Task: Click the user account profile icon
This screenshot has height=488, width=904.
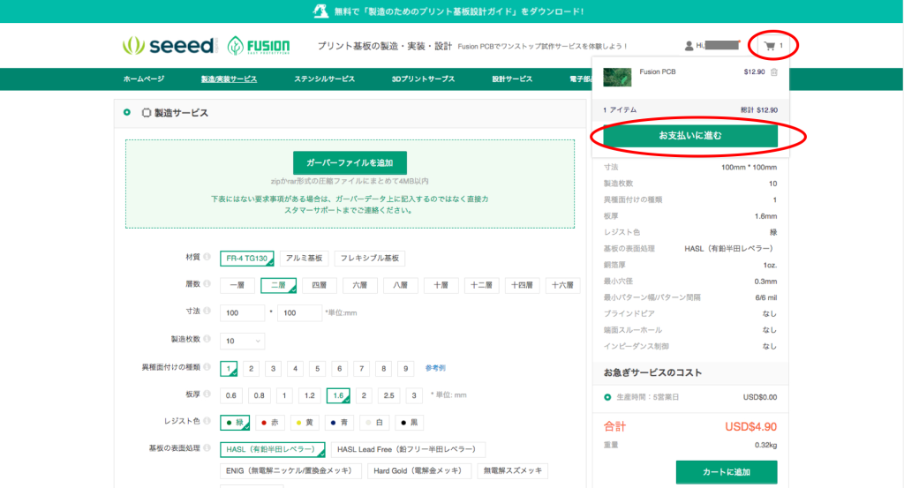Action: pyautogui.click(x=689, y=46)
